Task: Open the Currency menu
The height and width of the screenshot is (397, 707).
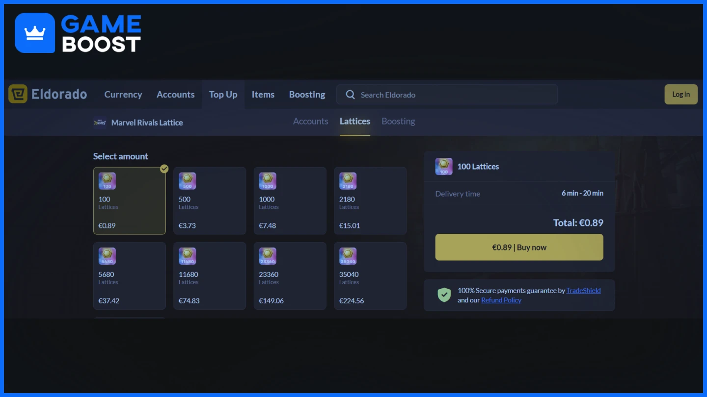Action: coord(123,95)
